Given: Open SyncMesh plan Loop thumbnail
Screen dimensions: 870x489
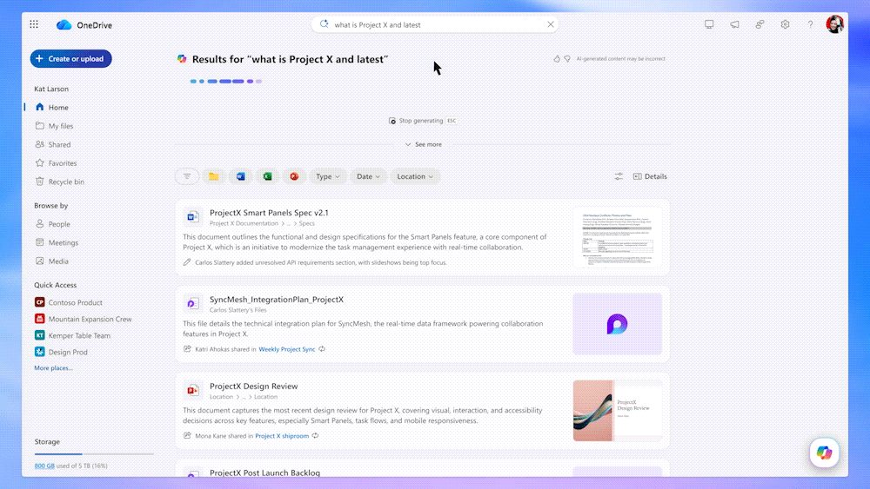Looking at the screenshot, I should coord(618,324).
